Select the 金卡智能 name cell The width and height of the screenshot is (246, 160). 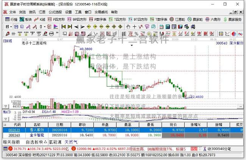[37, 135]
